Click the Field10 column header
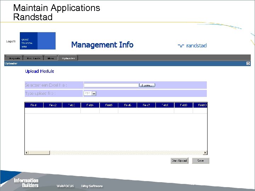 [x=200, y=105]
